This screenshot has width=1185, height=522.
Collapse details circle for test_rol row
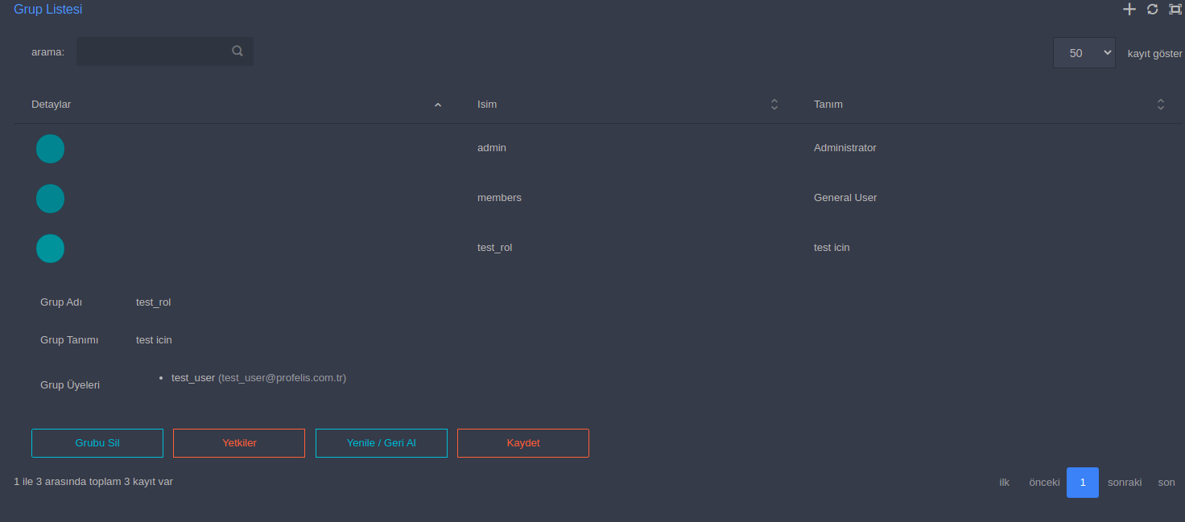click(x=50, y=249)
